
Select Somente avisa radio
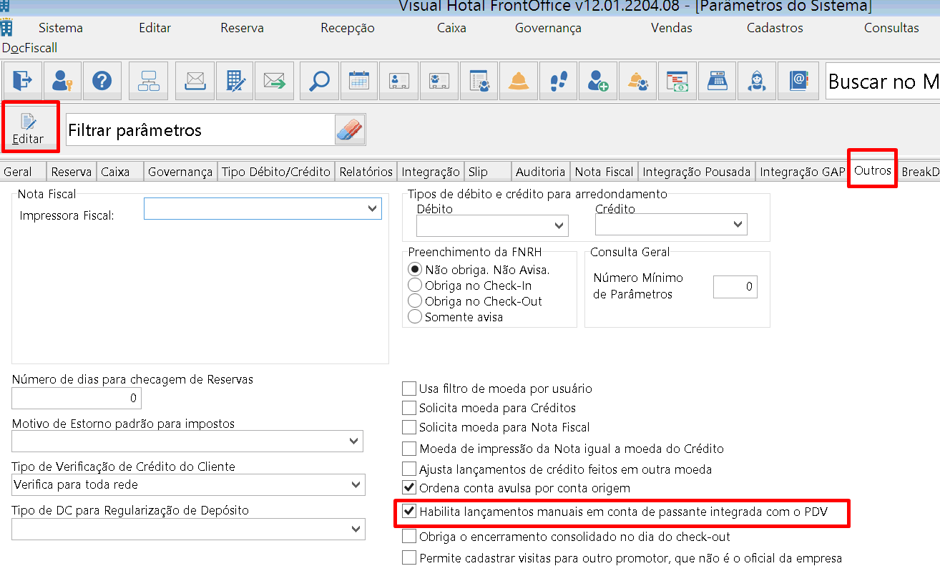coord(414,317)
